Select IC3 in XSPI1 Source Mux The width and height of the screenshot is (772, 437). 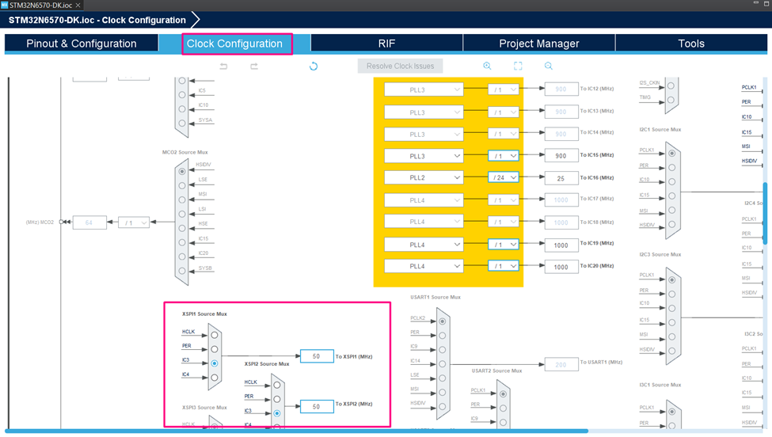click(214, 363)
